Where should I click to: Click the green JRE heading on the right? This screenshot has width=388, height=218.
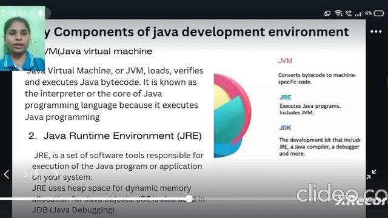(x=286, y=97)
